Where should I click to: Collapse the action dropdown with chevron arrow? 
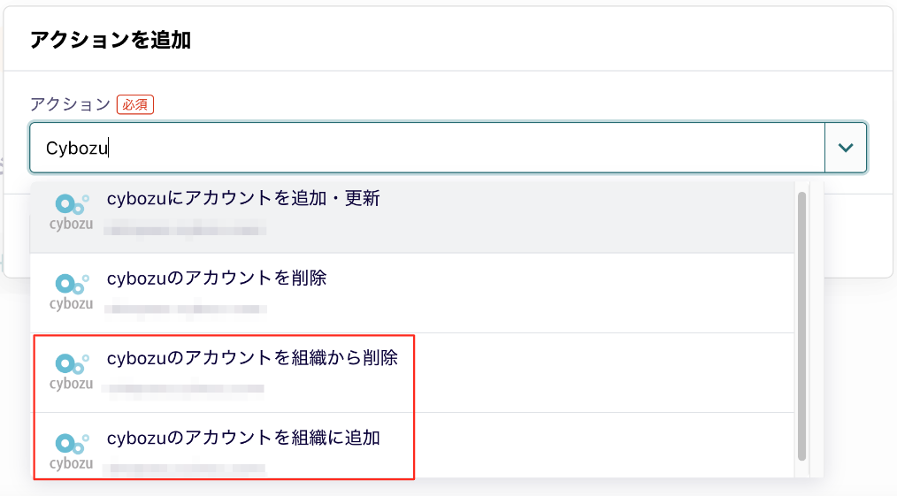point(846,148)
